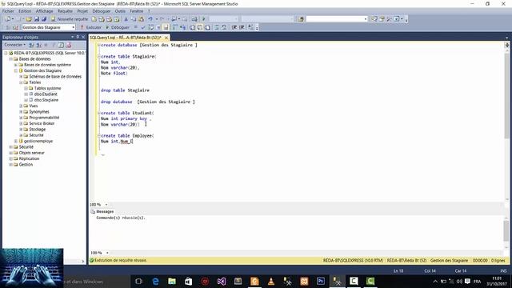Select the Gestion folder in tree
The height and width of the screenshot is (288, 512).
pos(26,165)
